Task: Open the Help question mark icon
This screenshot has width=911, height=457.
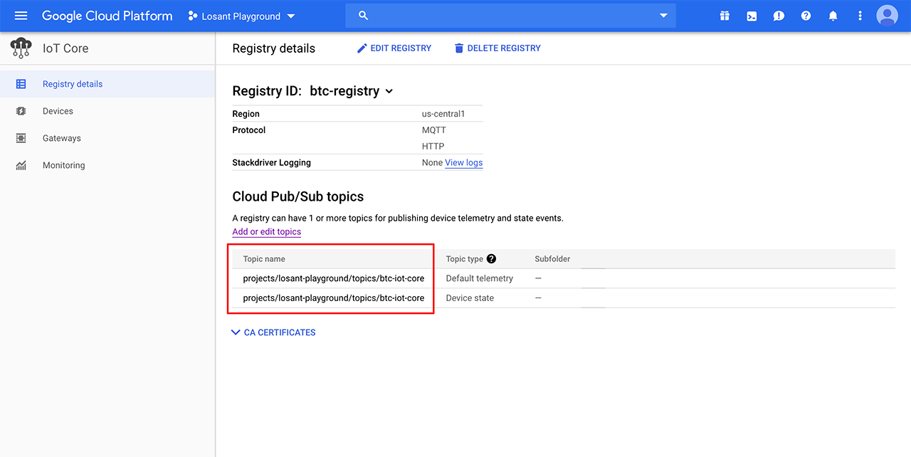Action: (806, 16)
